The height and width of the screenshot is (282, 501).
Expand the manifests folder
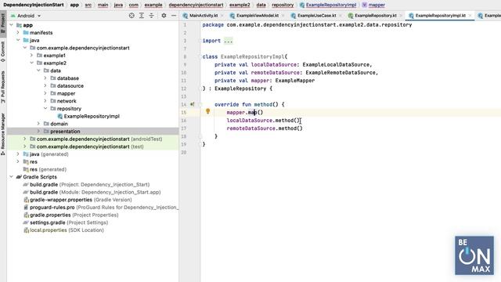[18, 33]
